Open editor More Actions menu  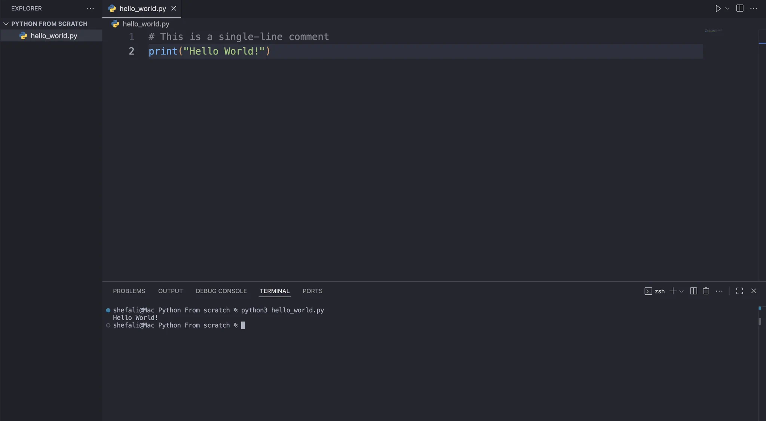click(x=754, y=8)
